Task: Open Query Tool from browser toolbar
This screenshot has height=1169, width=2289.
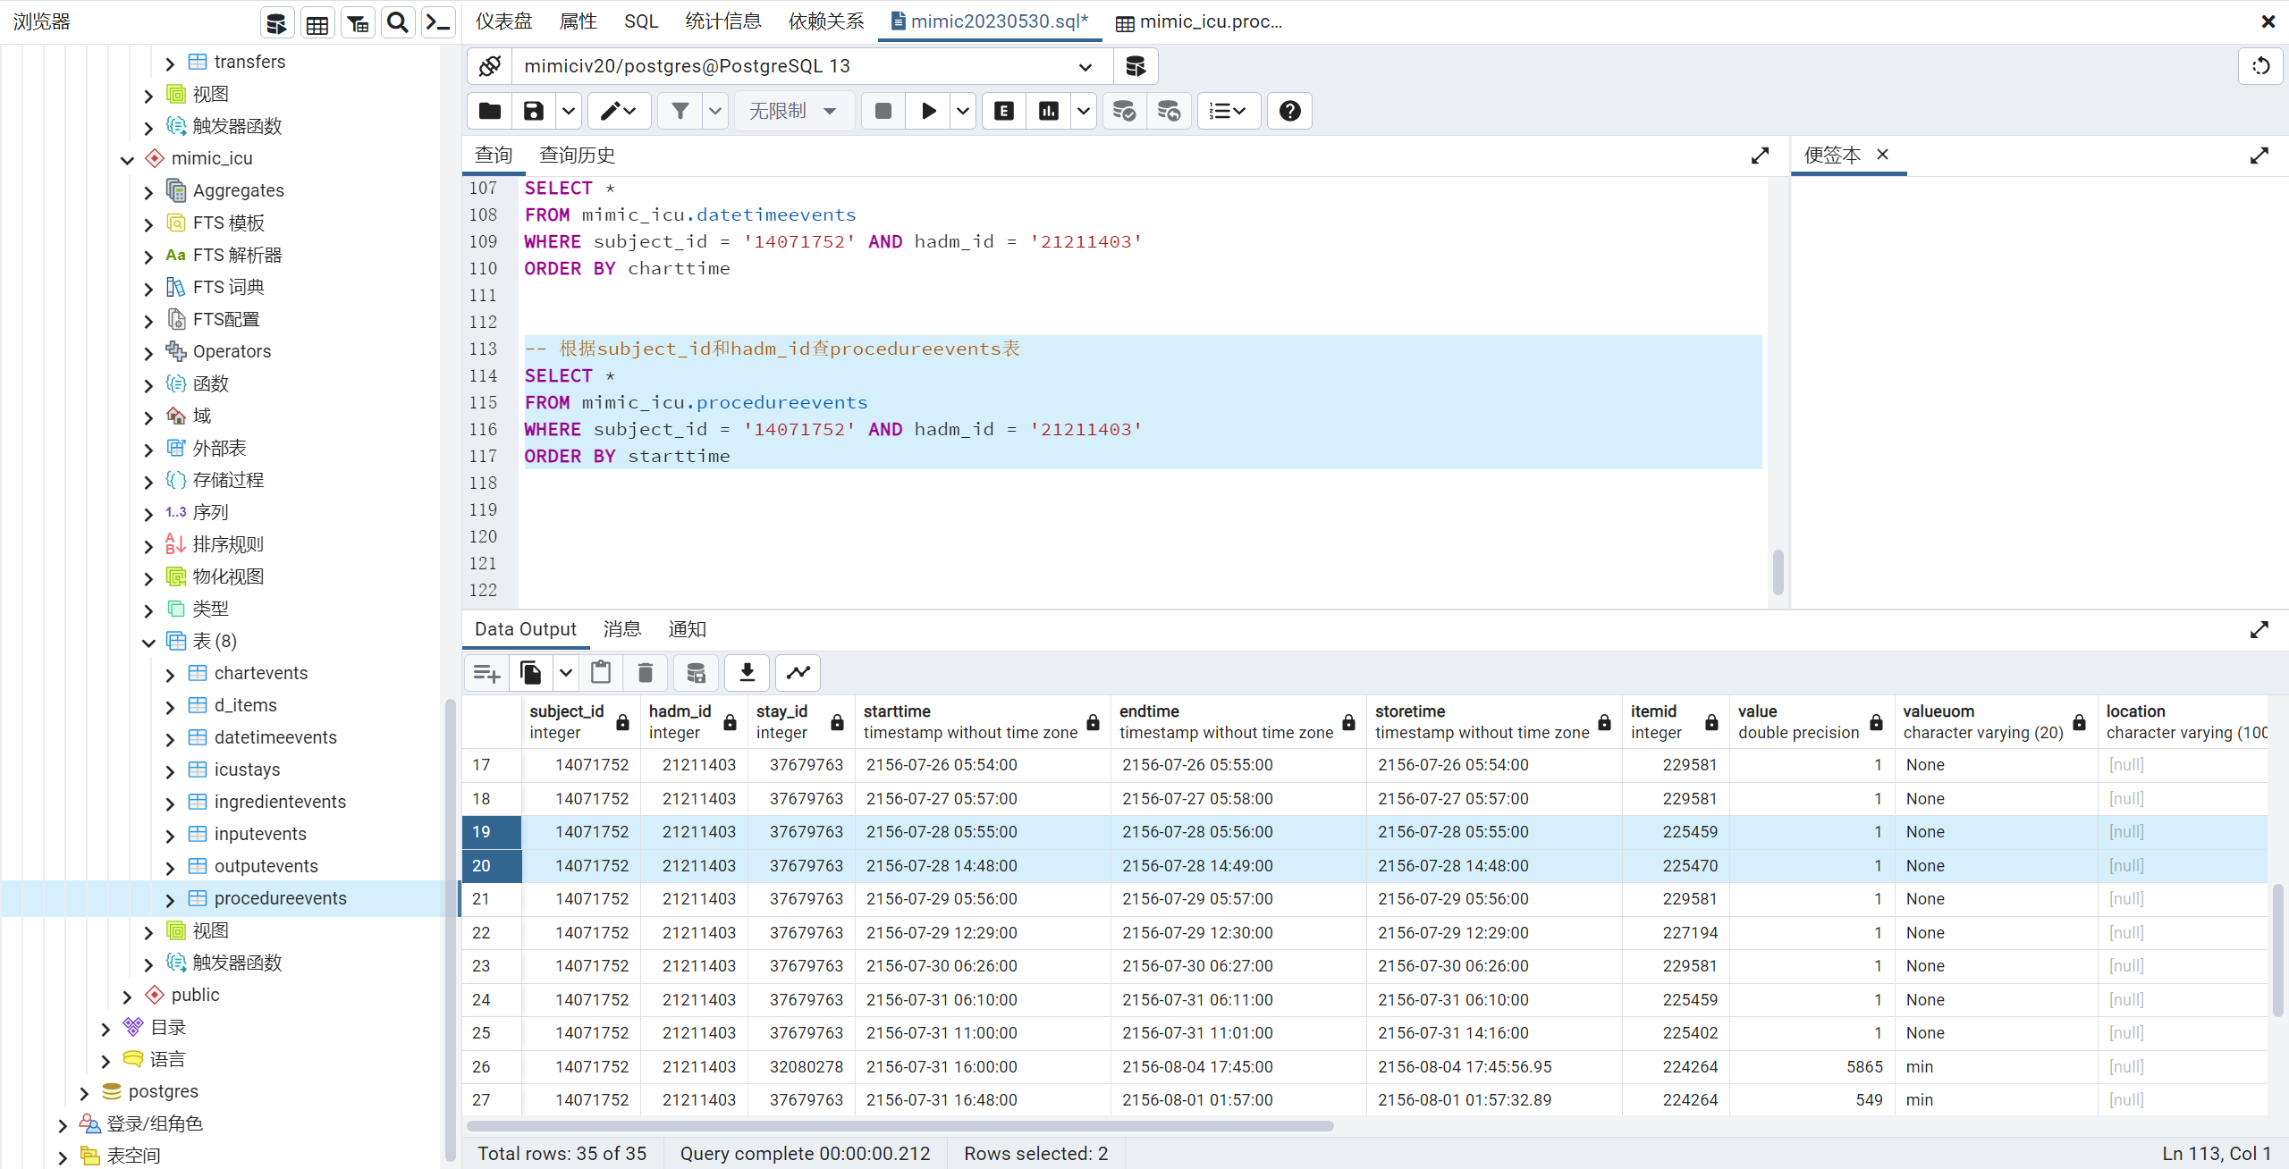Action: (277, 22)
